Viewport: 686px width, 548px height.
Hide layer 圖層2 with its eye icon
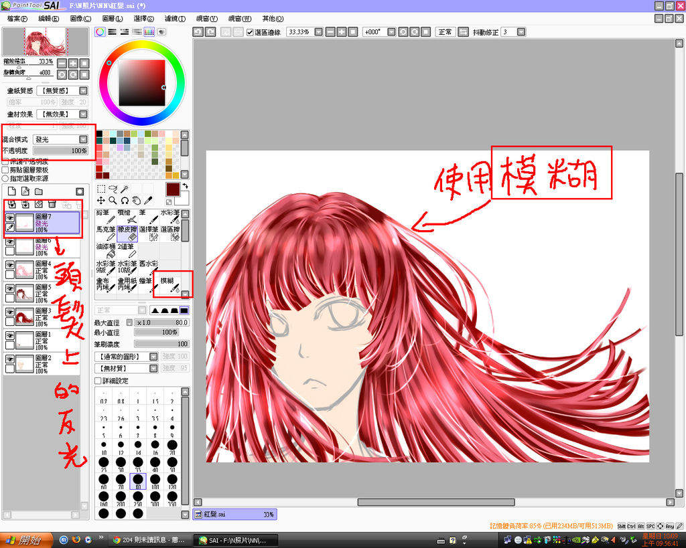9,360
